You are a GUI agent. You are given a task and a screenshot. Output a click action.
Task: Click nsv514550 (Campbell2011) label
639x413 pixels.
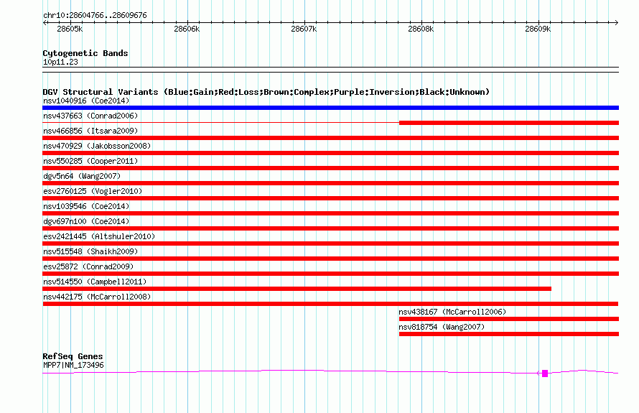[95, 282]
